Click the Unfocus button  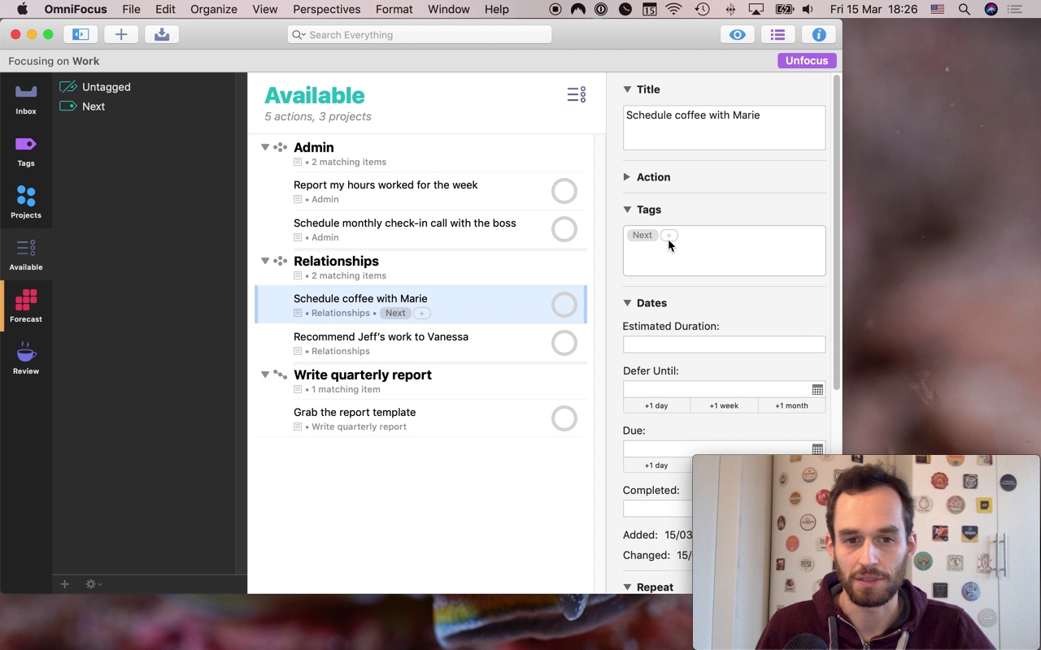coord(807,60)
